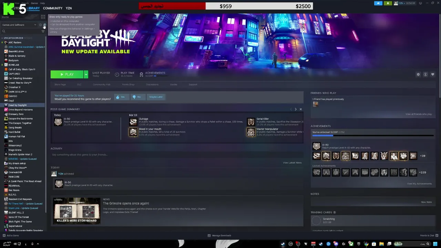This screenshot has width=441, height=248.
Task: Click the Outrage achievement icon
Action: (x=133, y=122)
